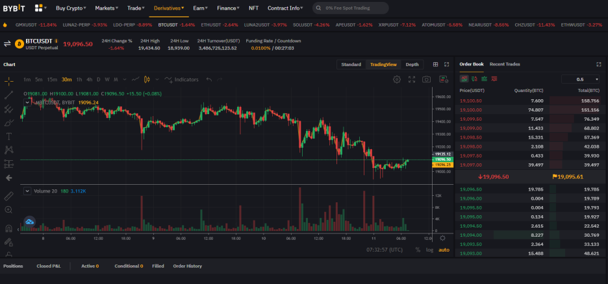
Task: Open the 0.5 price grouping dropdown
Action: 581,79
